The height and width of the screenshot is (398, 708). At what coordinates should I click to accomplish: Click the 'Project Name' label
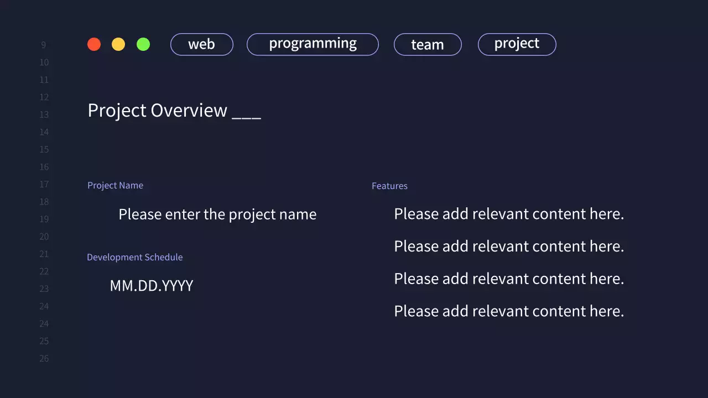[115, 185]
